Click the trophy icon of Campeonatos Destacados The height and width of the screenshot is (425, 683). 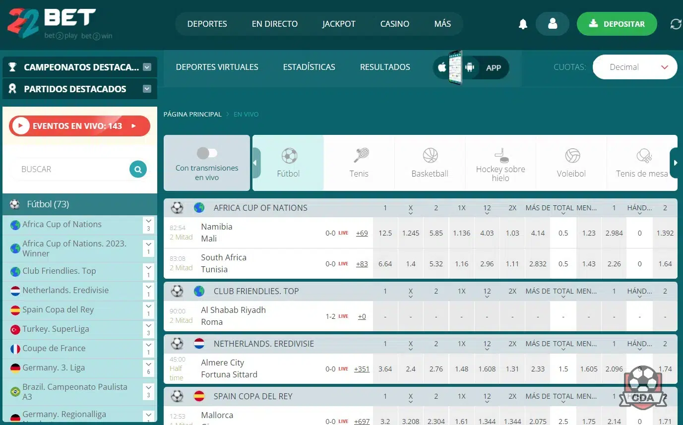(12, 67)
